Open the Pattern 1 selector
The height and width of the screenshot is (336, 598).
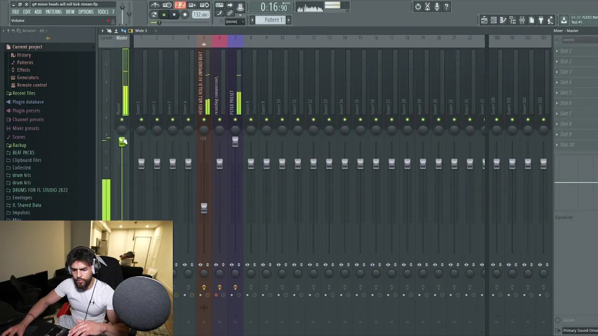pos(271,20)
